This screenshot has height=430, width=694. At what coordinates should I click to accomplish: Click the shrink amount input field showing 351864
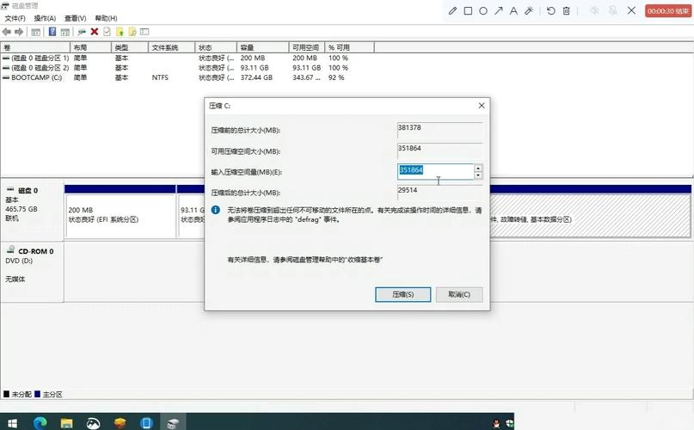pos(435,171)
